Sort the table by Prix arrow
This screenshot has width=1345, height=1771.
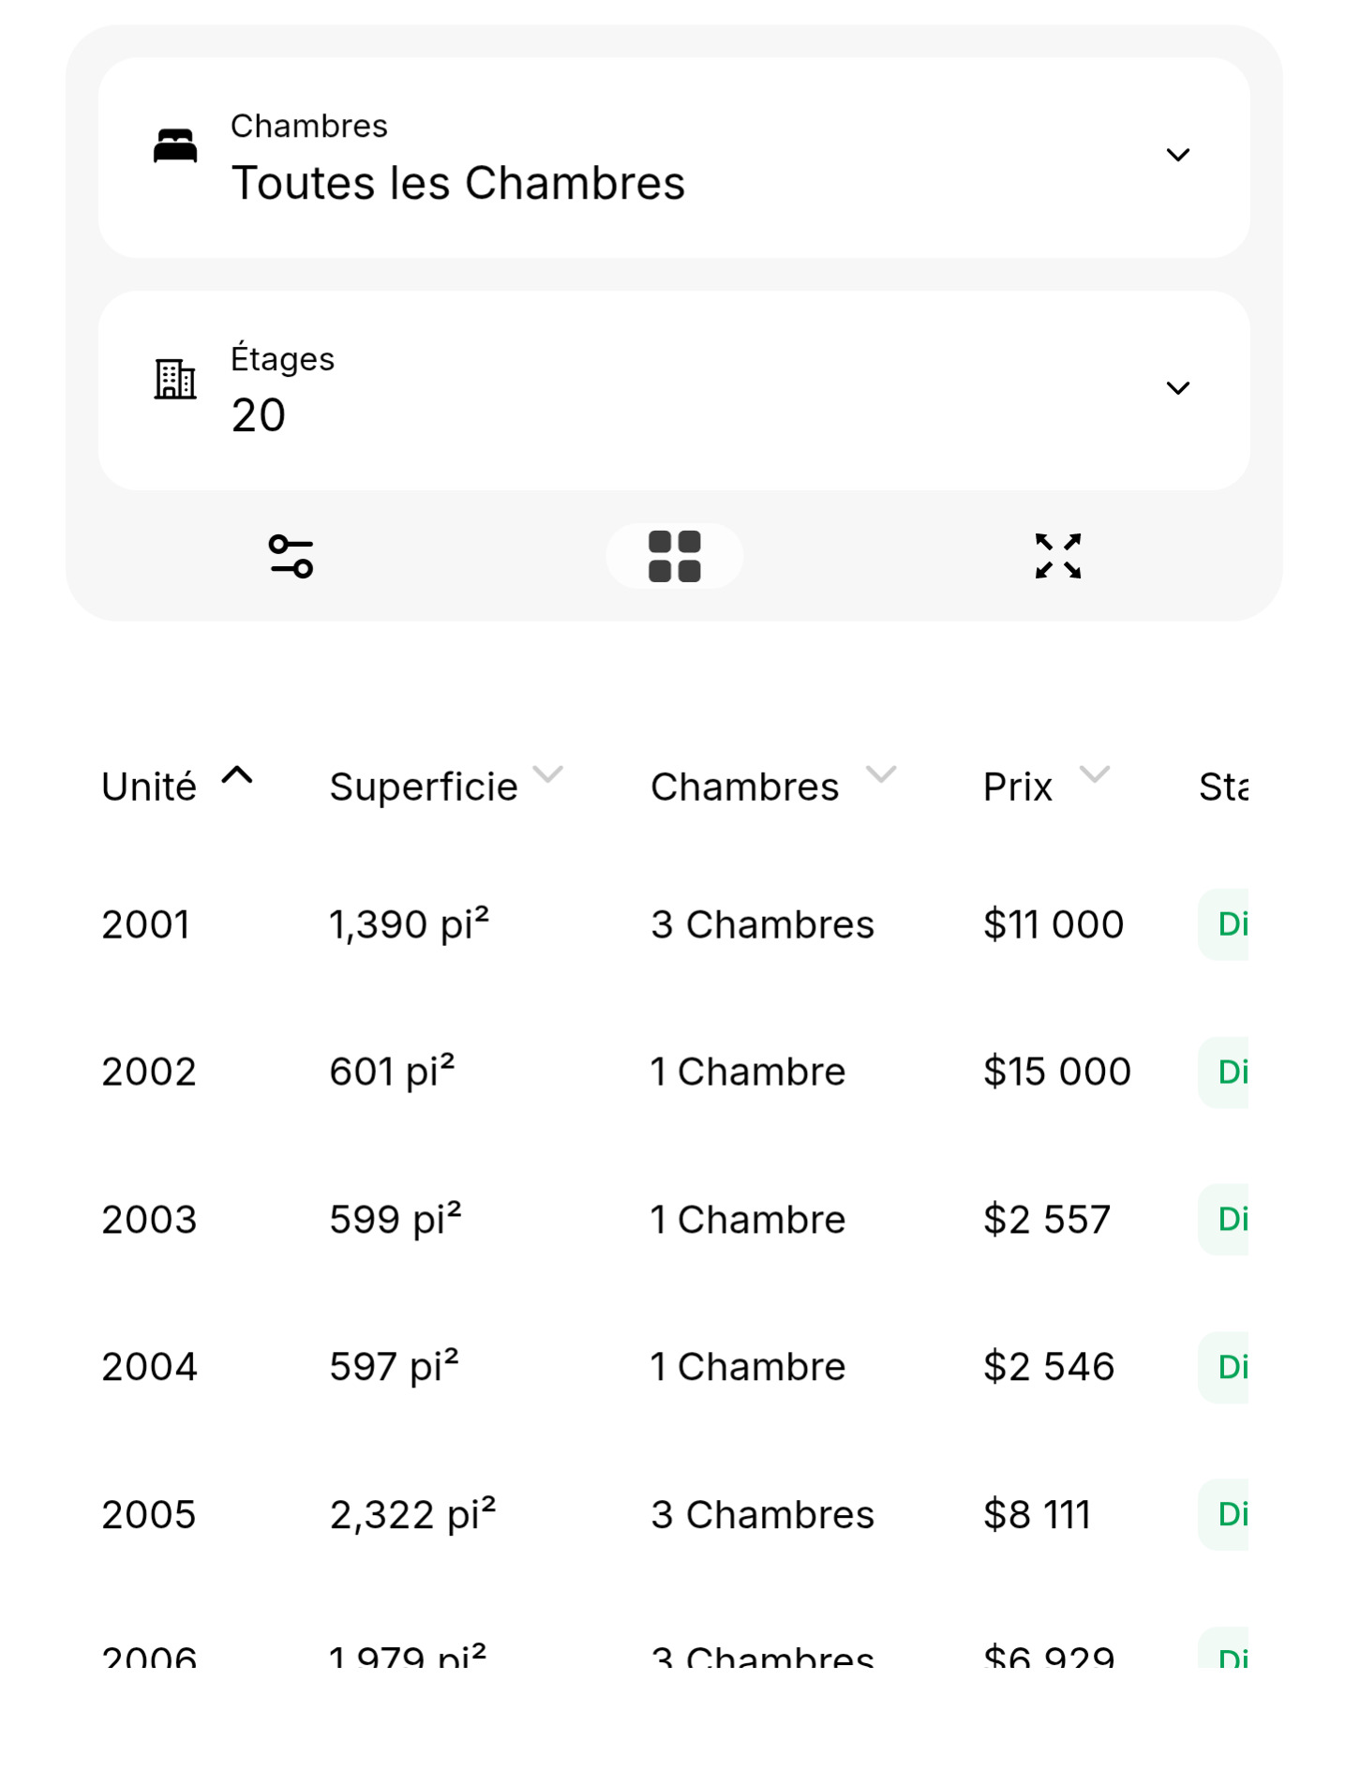tap(1095, 774)
